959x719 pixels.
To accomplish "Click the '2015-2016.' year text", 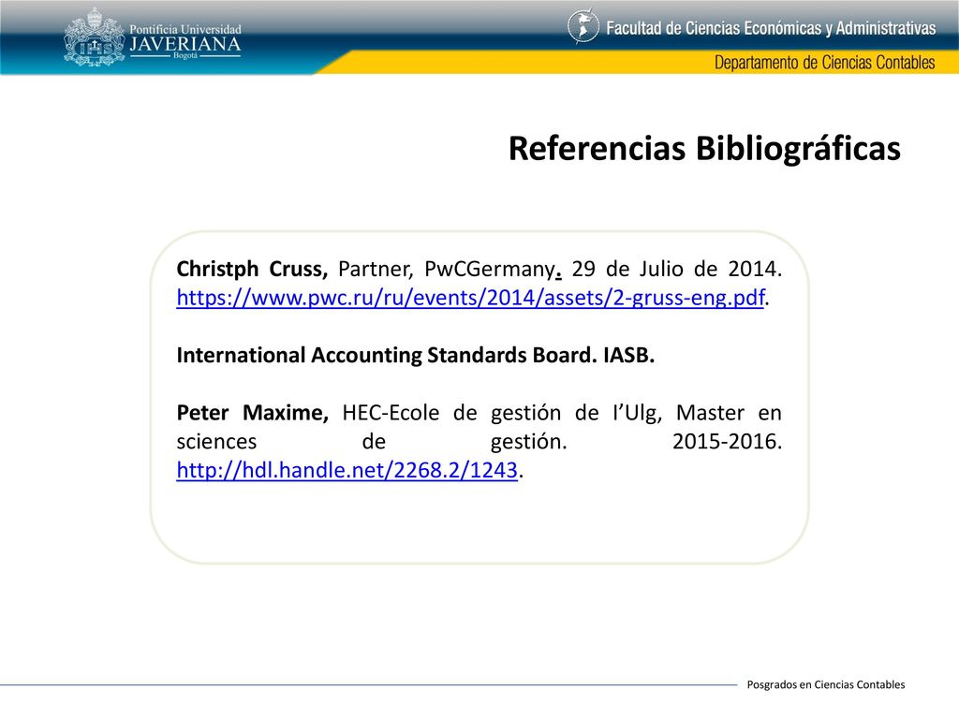I will click(727, 442).
